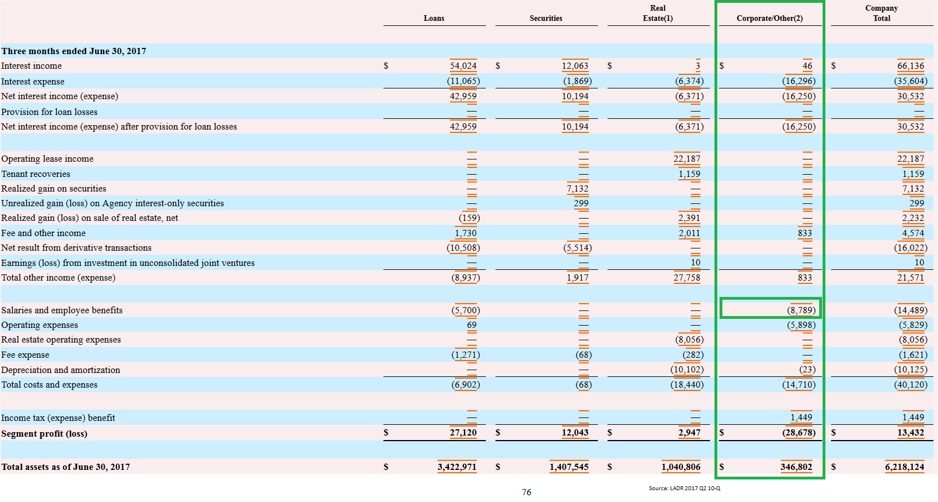Click the 'Net interest income (expense)' row label

[x=60, y=96]
